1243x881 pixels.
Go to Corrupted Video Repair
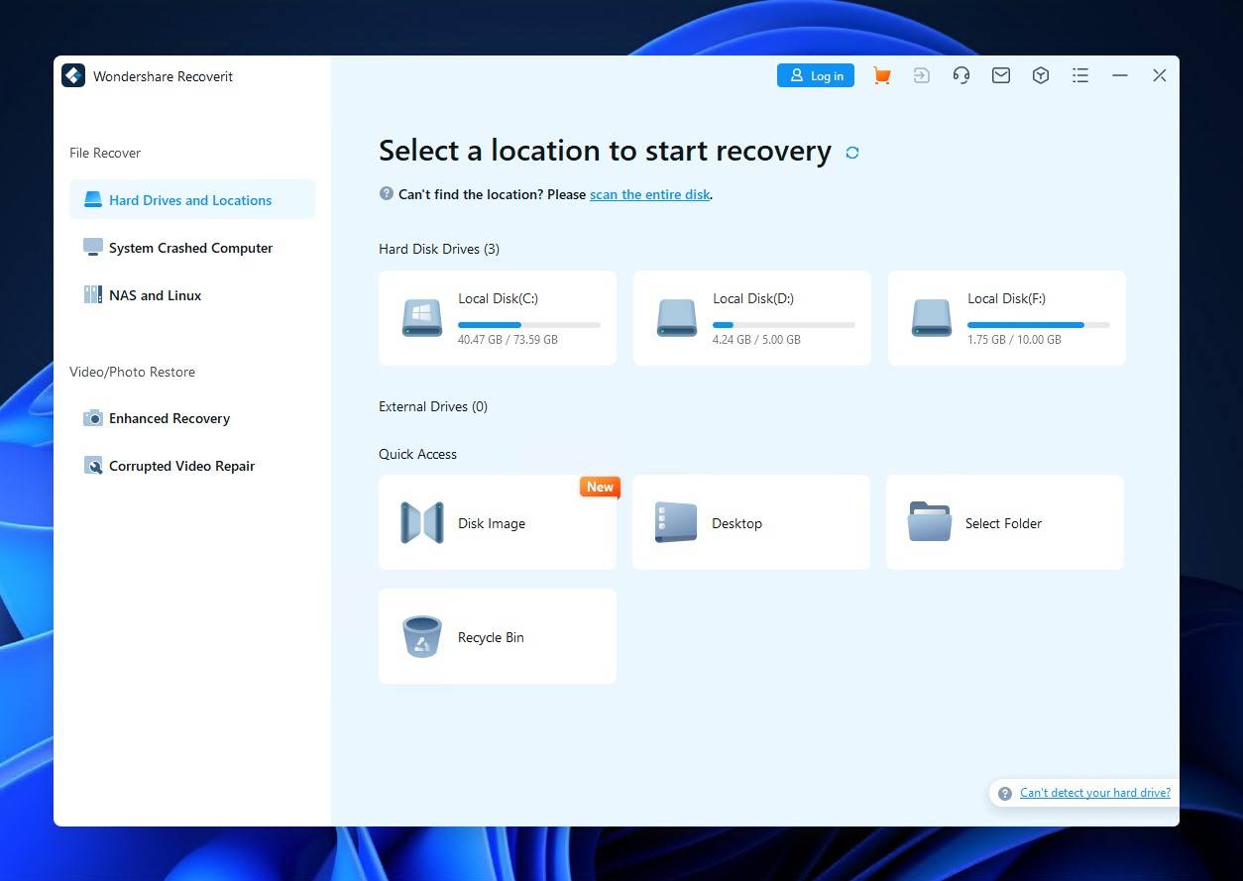pos(192,466)
